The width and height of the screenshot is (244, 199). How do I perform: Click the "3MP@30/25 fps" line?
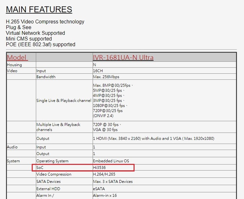pos(107,100)
